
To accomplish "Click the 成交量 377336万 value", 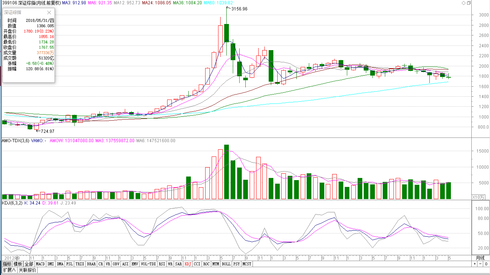I will click(x=45, y=53).
